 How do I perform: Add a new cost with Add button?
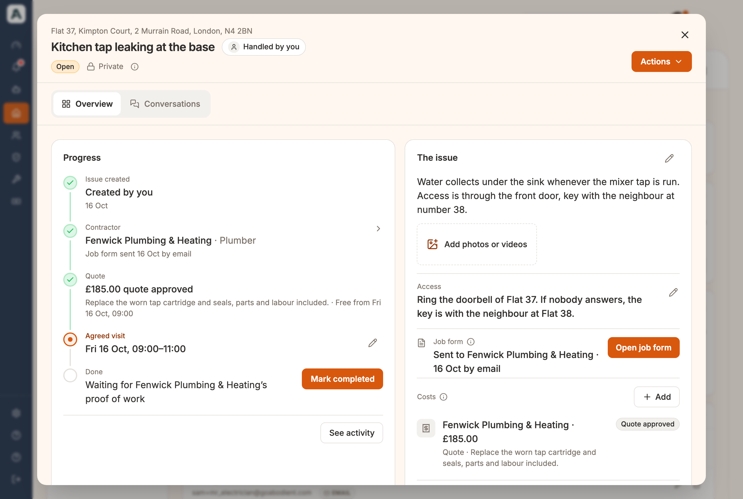click(657, 397)
